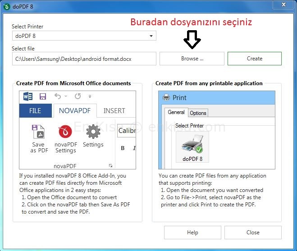Click the 'Select Printer' label at top

27,27
